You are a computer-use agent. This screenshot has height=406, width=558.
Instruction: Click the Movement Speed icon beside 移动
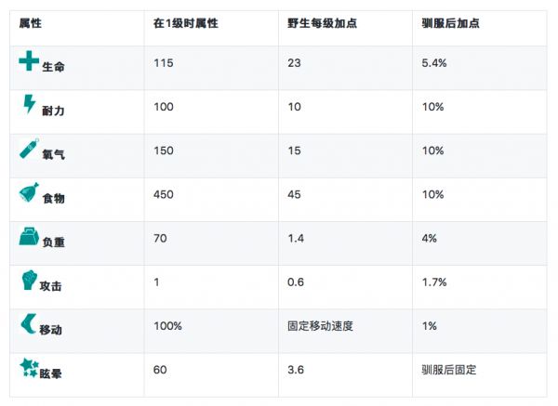[29, 324]
